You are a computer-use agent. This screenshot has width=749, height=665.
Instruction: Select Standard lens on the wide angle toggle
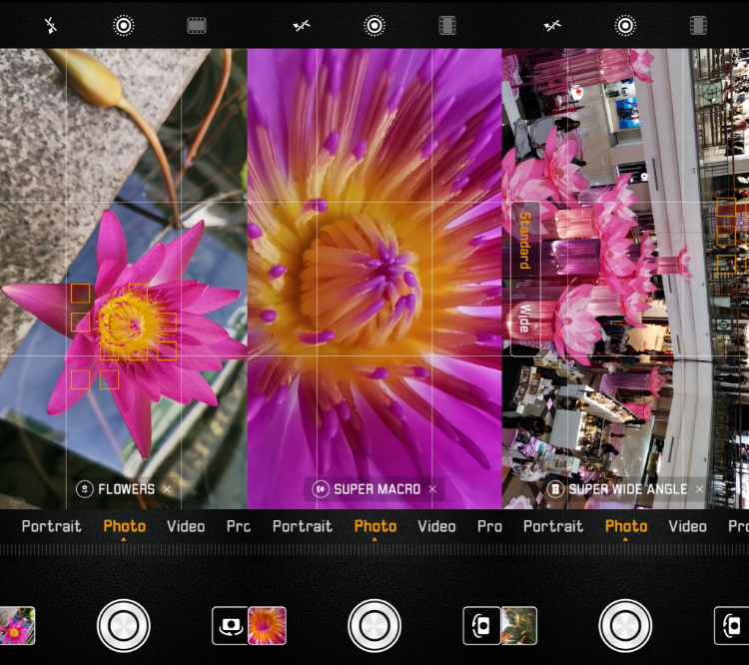tap(525, 241)
